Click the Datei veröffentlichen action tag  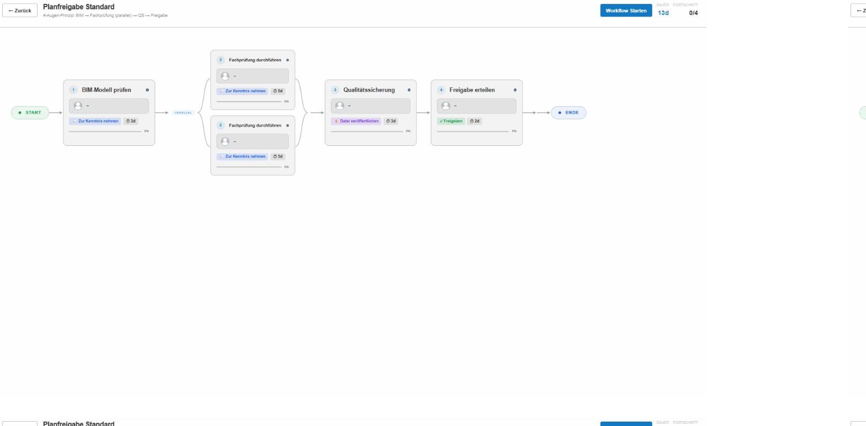click(x=356, y=121)
